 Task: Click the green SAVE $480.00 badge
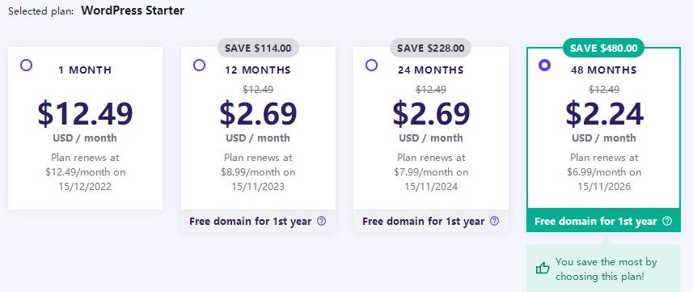pyautogui.click(x=603, y=49)
